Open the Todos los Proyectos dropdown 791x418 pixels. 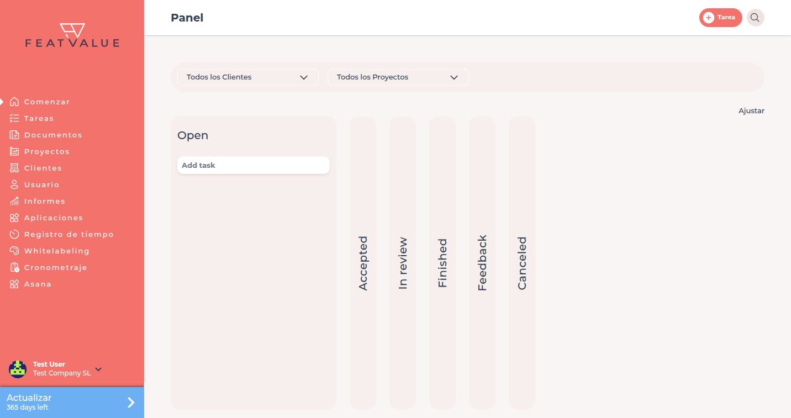point(398,77)
